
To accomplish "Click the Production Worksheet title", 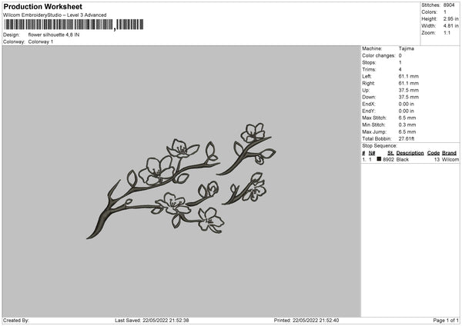I will [42, 7].
